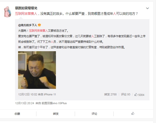Click 互联网吉普赛人 keyword in the quoted post
The width and height of the screenshot is (156, 123).
click(38, 31)
